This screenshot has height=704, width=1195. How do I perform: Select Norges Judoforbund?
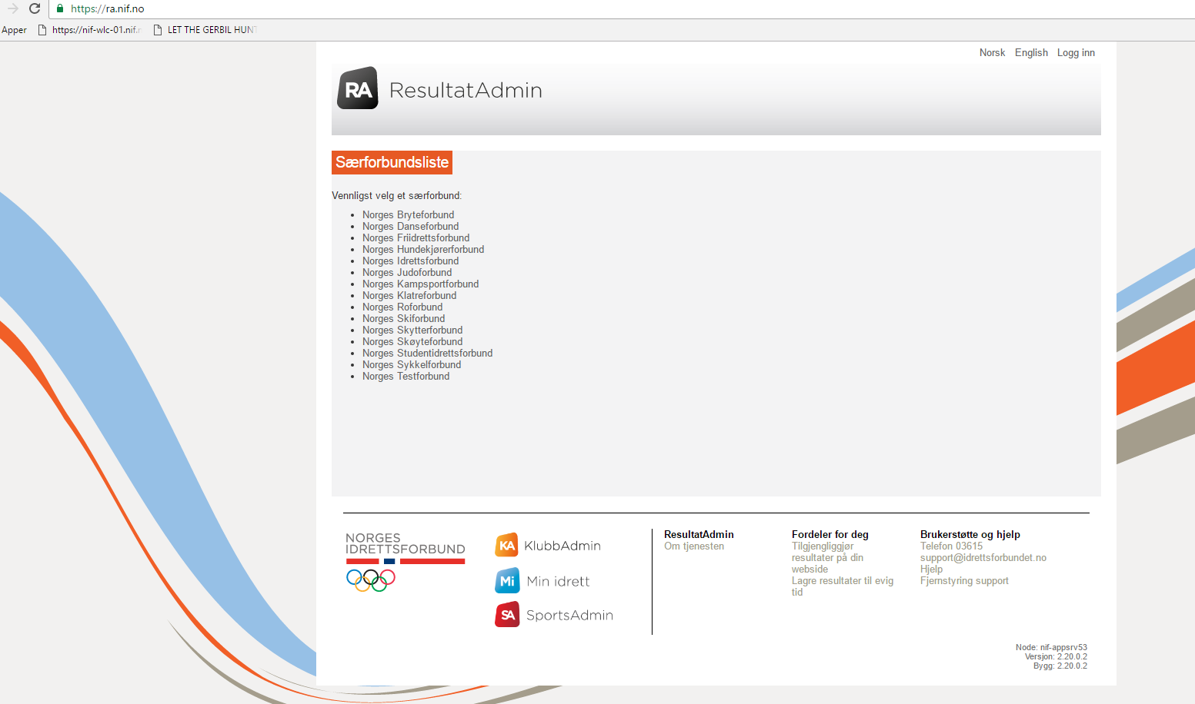407,272
